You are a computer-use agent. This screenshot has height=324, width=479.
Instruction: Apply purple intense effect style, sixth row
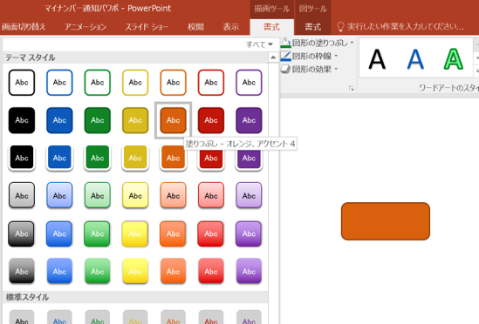tap(249, 271)
